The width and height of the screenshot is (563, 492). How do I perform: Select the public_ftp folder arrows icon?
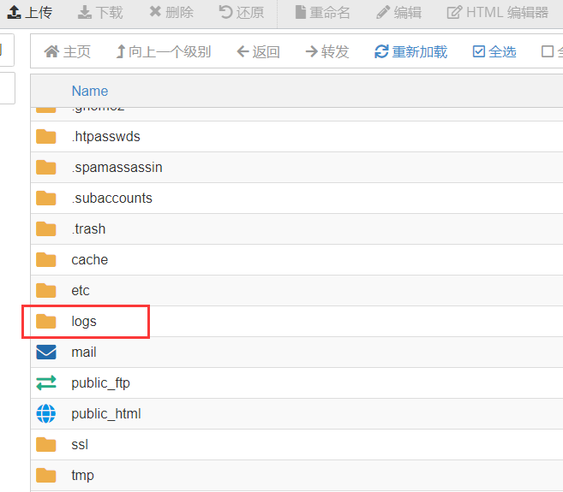click(46, 383)
